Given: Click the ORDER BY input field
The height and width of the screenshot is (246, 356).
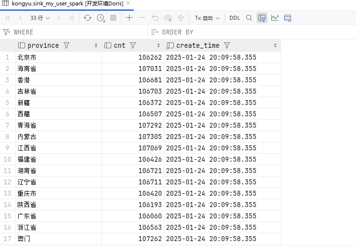Looking at the screenshot, I should pyautogui.click(x=246, y=32).
